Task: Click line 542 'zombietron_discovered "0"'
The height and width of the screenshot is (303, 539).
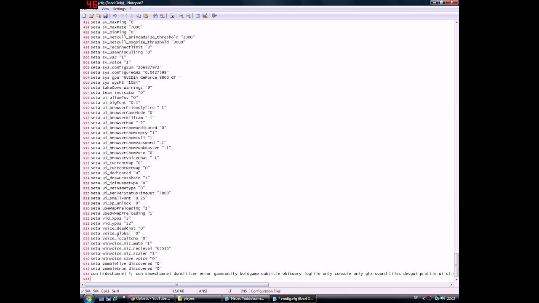Action: (126, 268)
